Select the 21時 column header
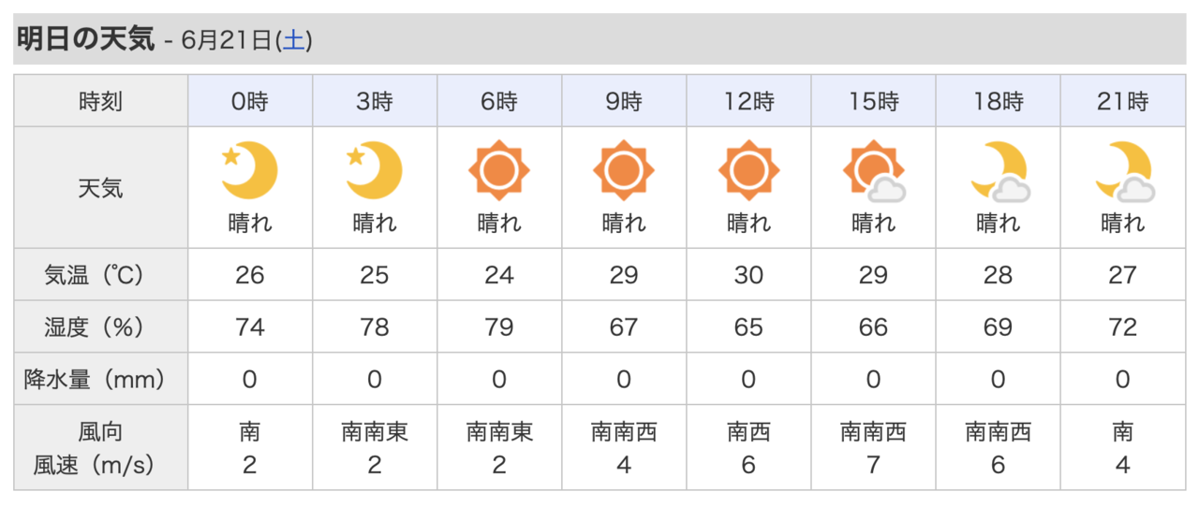 [x=1122, y=101]
